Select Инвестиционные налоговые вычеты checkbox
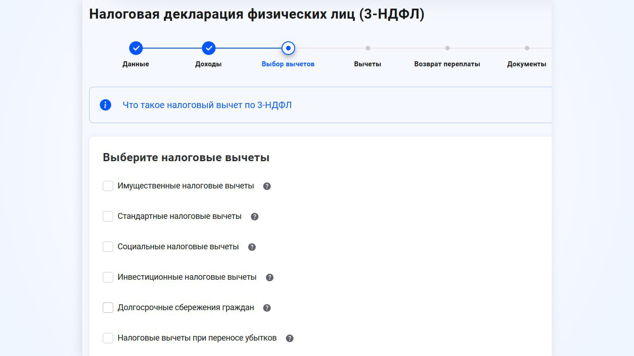634x356 pixels. (x=108, y=277)
